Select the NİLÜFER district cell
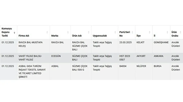The height and width of the screenshot is (102, 183). (141, 66)
